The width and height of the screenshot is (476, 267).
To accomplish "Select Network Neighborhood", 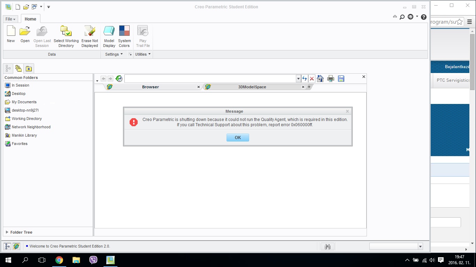I will [28, 127].
